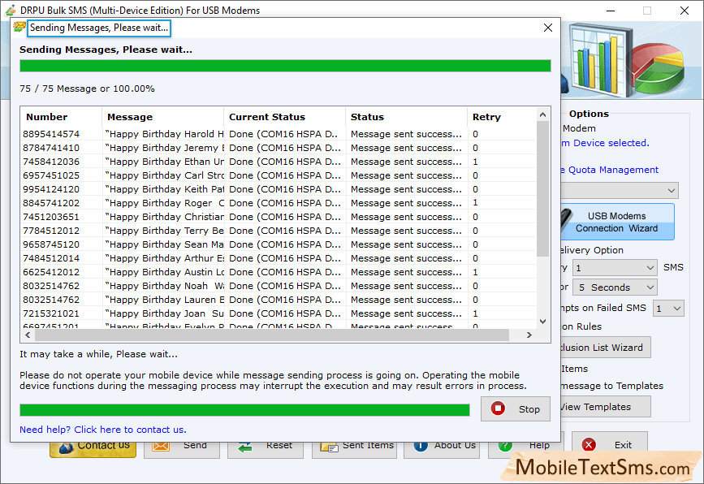Select the row with number 8784741410

279,148
